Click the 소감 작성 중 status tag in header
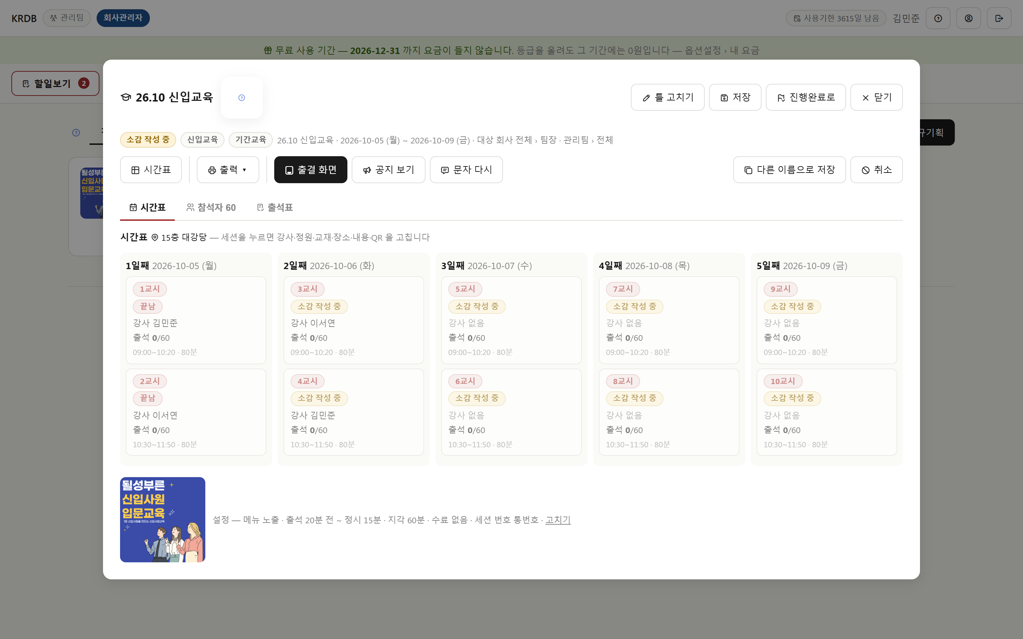The image size is (1023, 639). tap(148, 140)
